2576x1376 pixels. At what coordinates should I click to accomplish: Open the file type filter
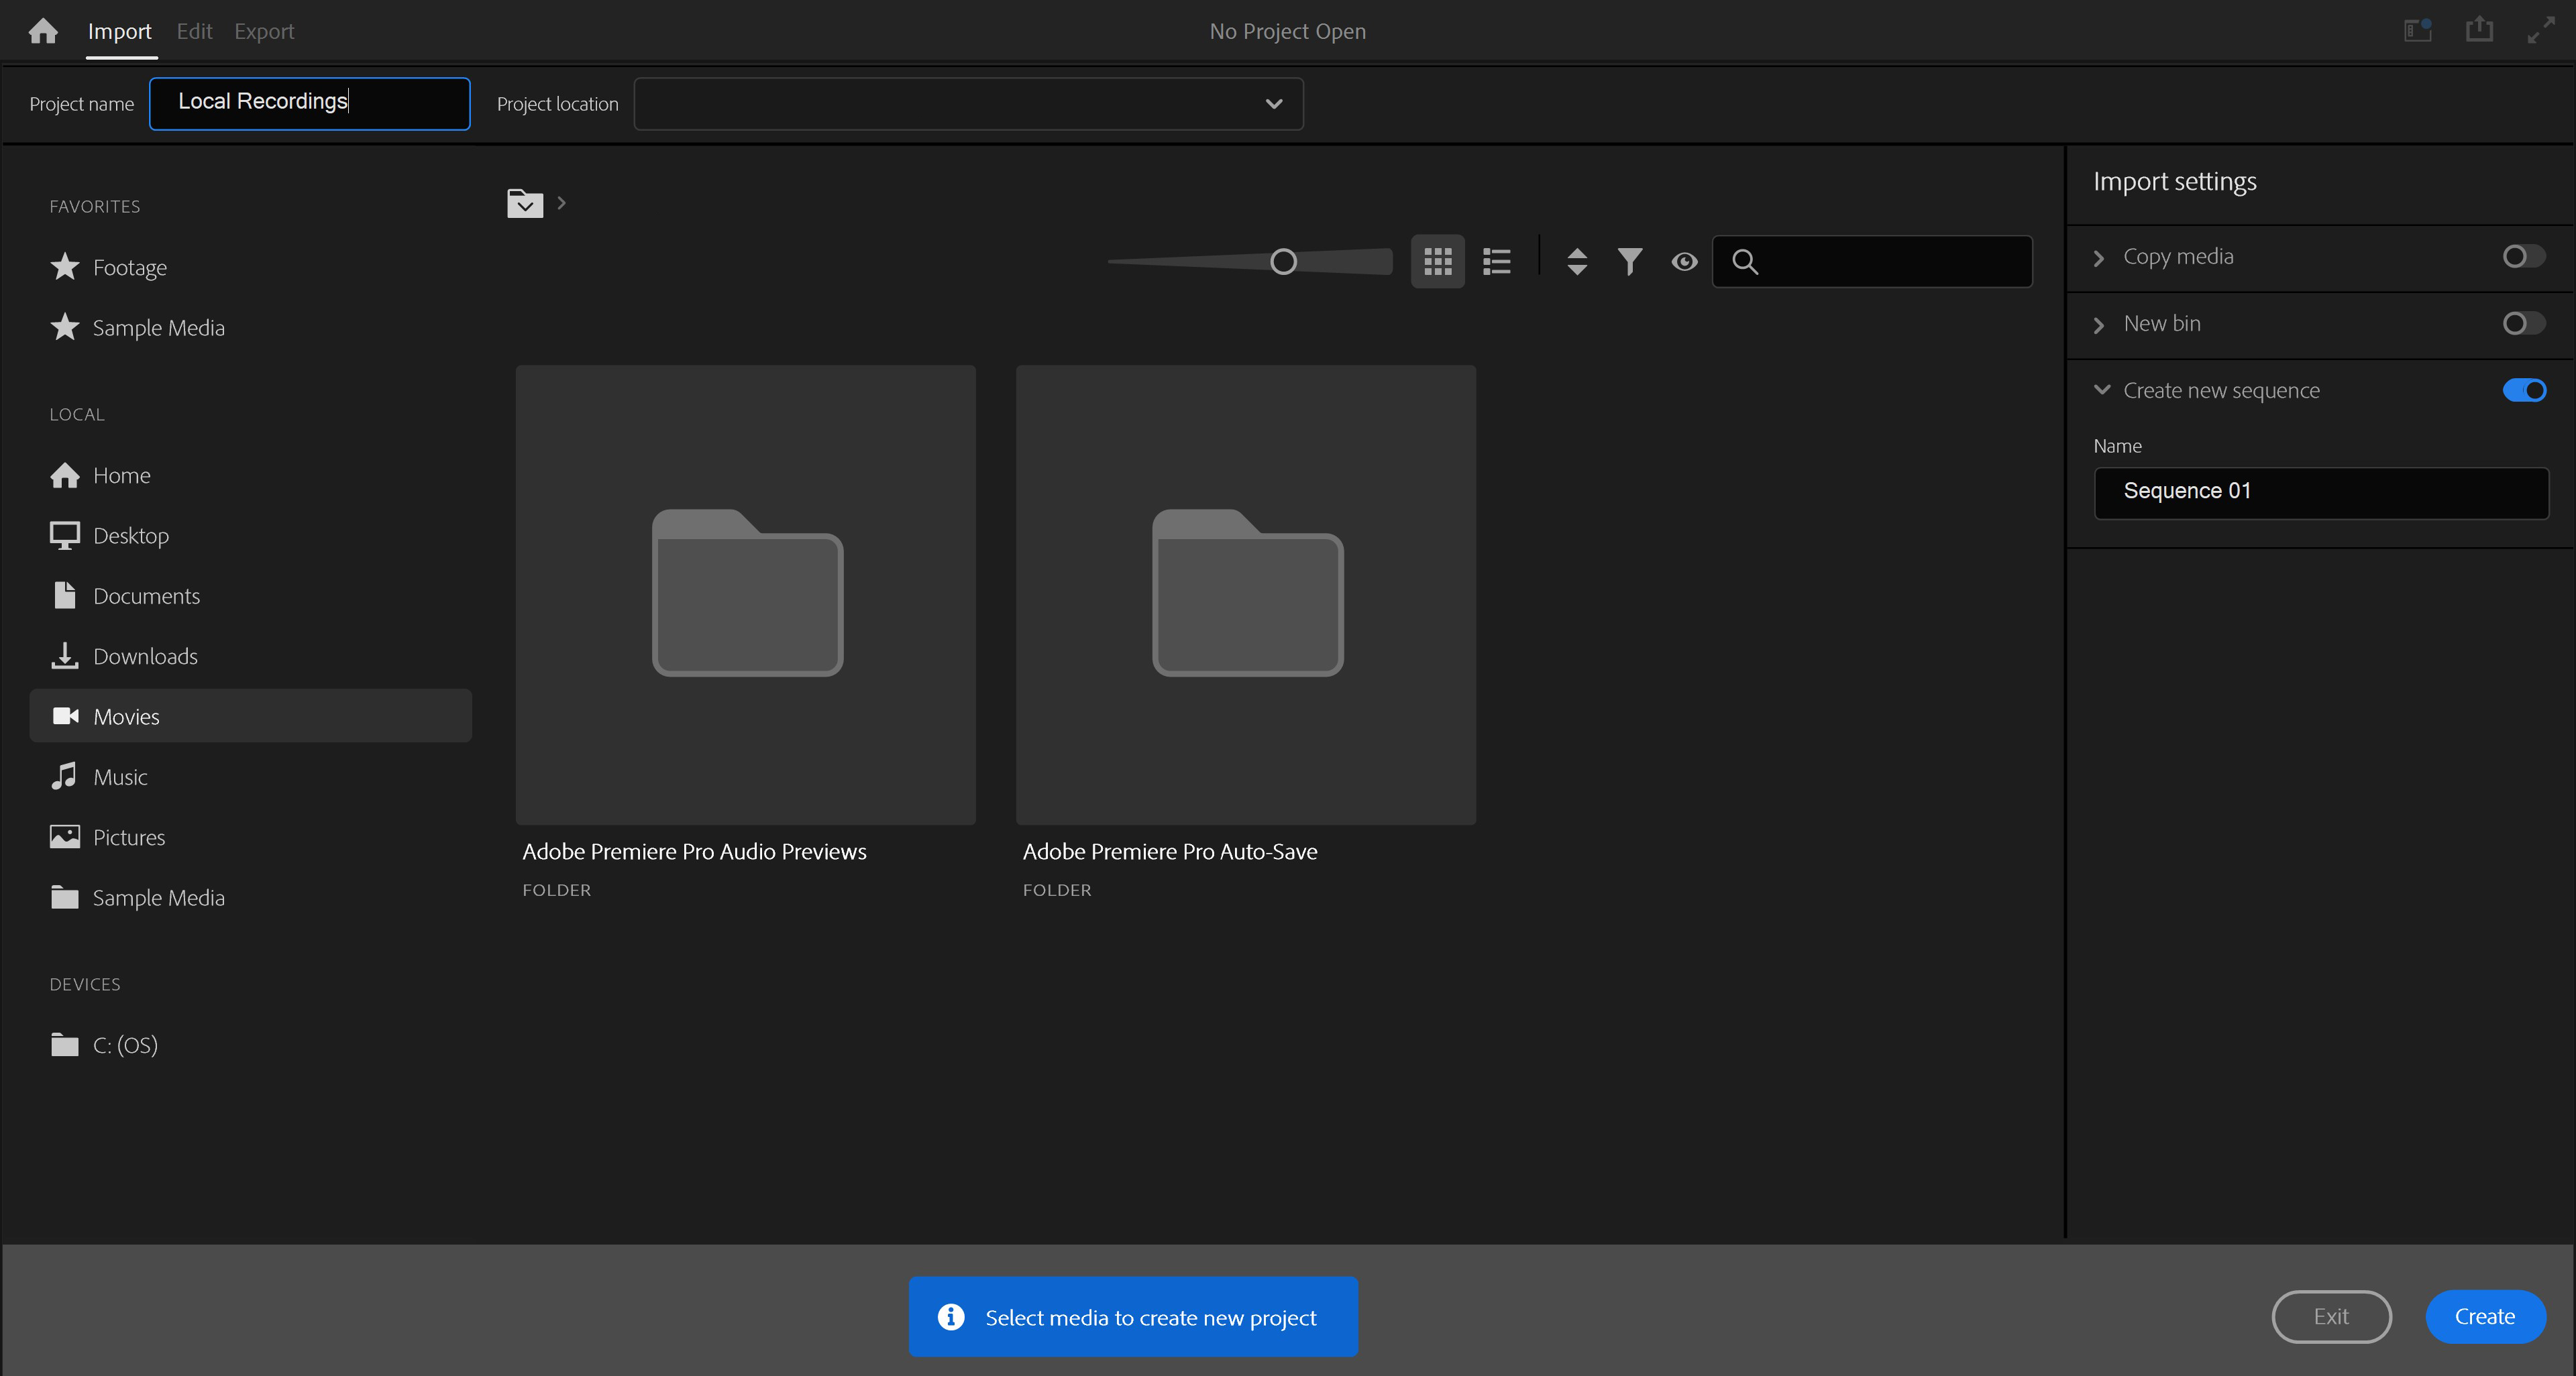click(1630, 262)
